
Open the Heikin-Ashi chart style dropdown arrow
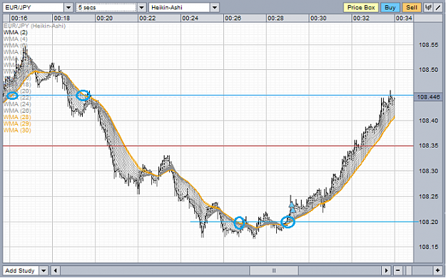(x=215, y=8)
